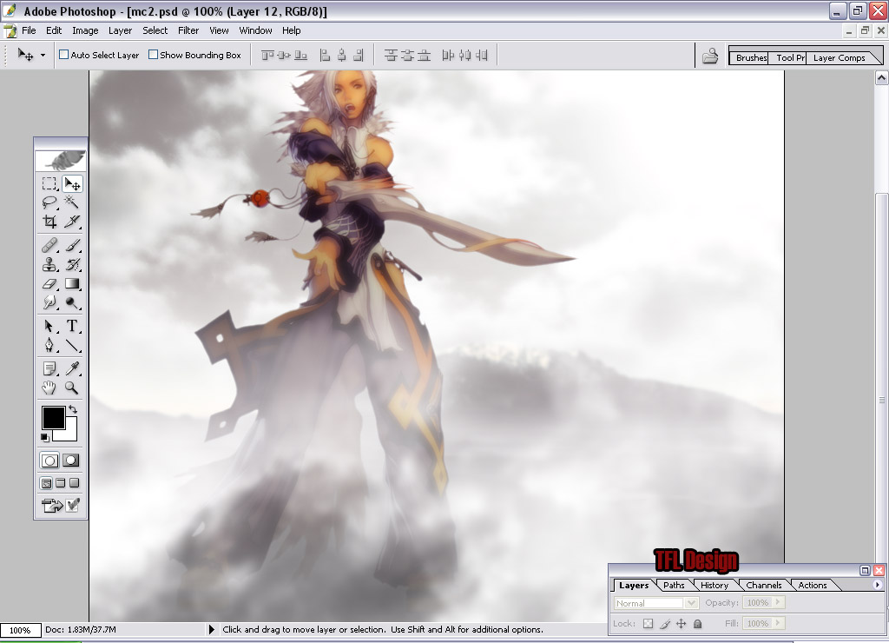Select the Path Selection tool

(x=49, y=326)
